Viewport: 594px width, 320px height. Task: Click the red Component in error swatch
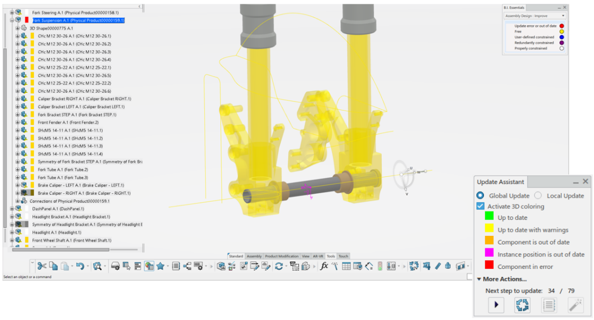[489, 266]
